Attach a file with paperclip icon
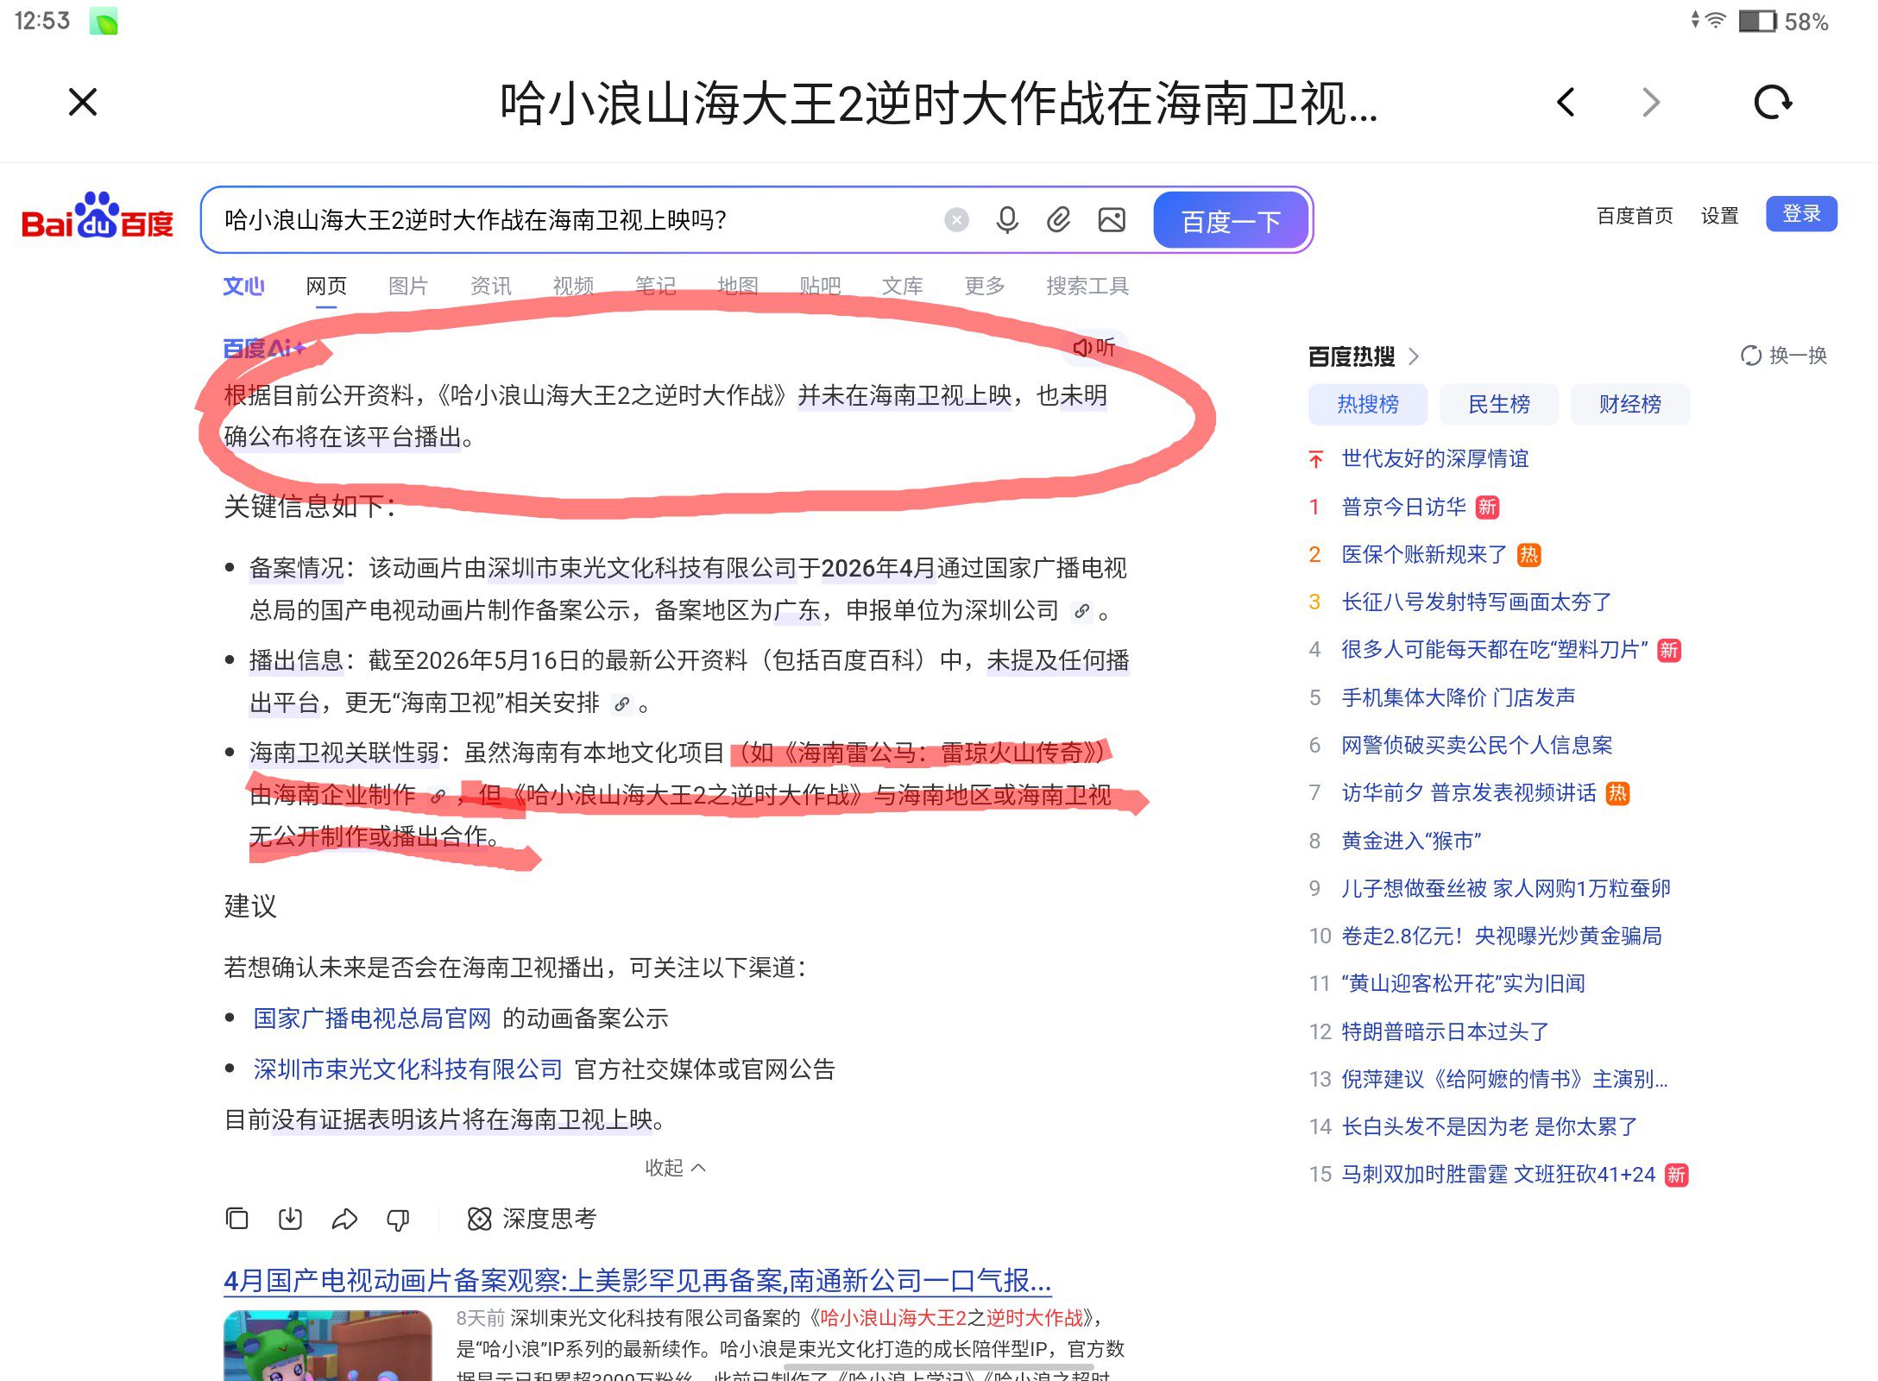This screenshot has height=1381, width=1878. [1059, 221]
